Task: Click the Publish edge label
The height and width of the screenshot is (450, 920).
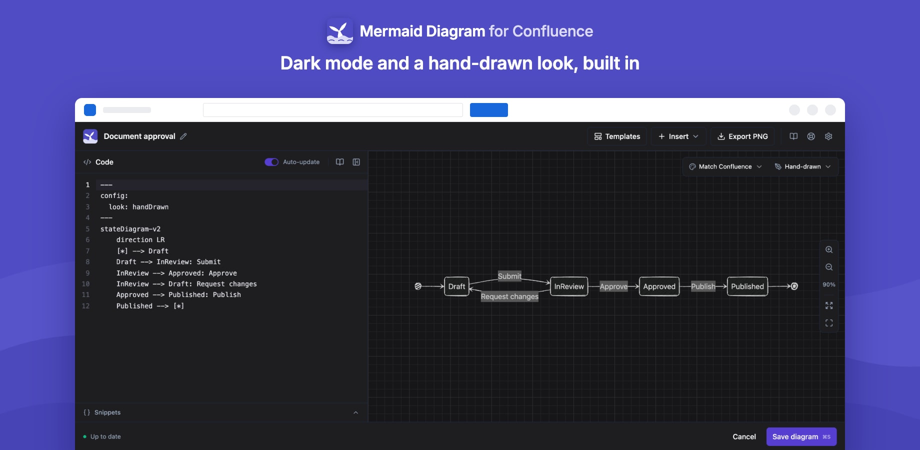Action: click(703, 286)
